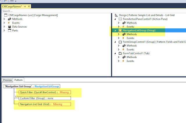
Task: Click Navigation List Grid (Grid) Missing box
Action: click(x=45, y=104)
